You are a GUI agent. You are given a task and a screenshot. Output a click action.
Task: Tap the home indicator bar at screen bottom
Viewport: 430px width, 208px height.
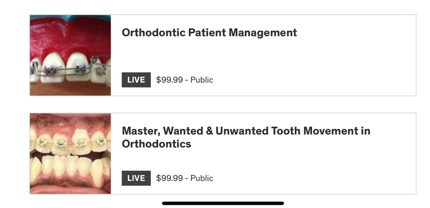click(x=223, y=203)
